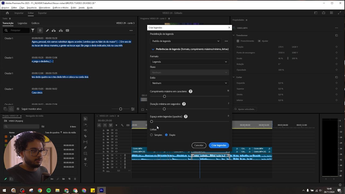
Task: Click Ajustar velocidade button
Action: click(245, 109)
